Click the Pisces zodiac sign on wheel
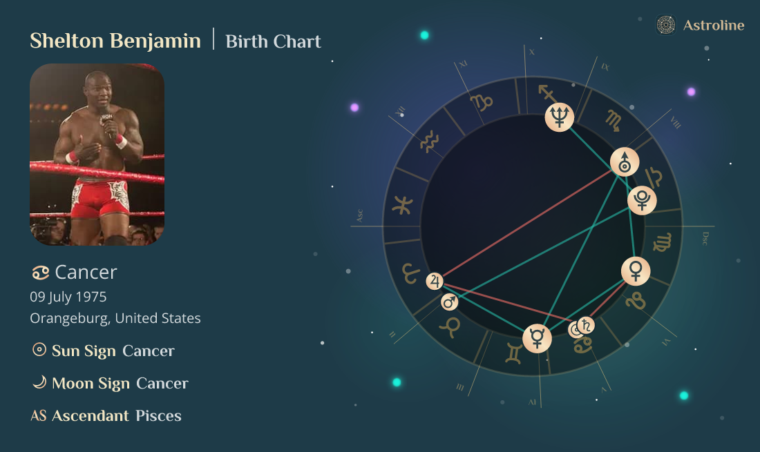The height and width of the screenshot is (452, 760). click(x=401, y=205)
